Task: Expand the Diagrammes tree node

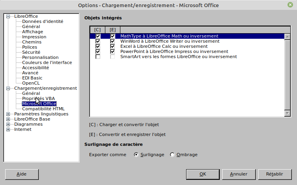Action: (8, 124)
